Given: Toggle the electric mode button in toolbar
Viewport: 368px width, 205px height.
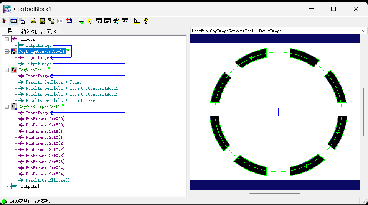Looking at the screenshot, I should click(13, 21).
